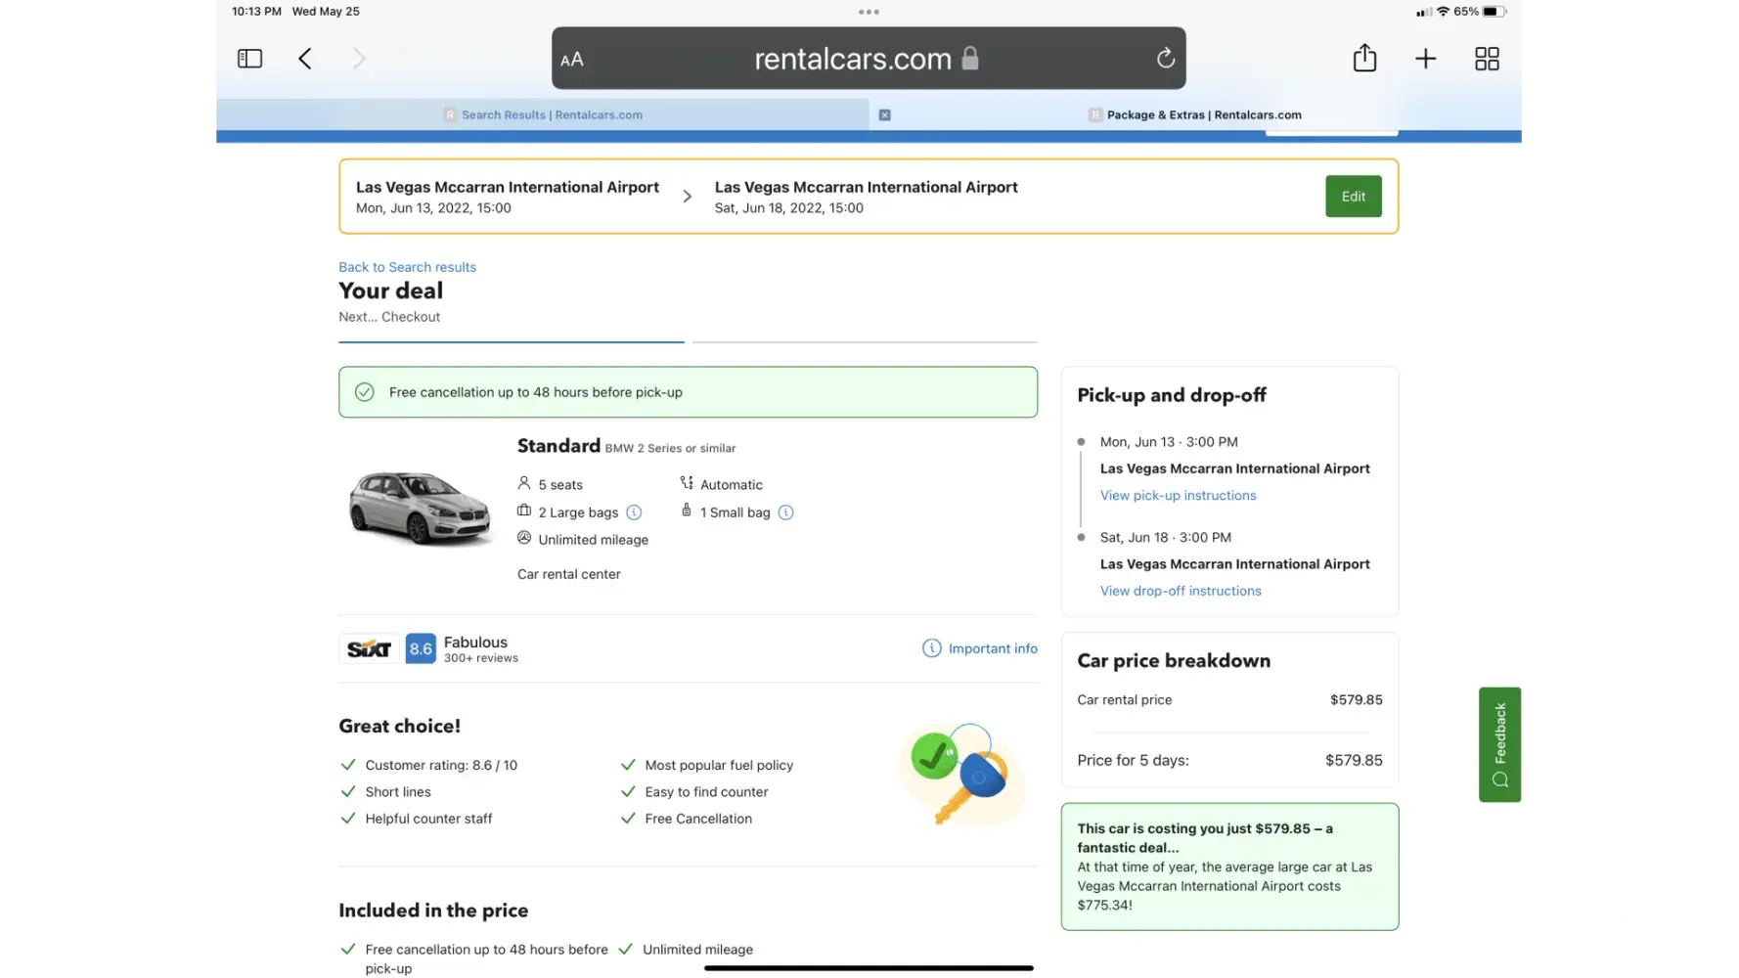Open a new tab with plus icon
Image resolution: width=1739 pixels, height=978 pixels.
(1425, 59)
